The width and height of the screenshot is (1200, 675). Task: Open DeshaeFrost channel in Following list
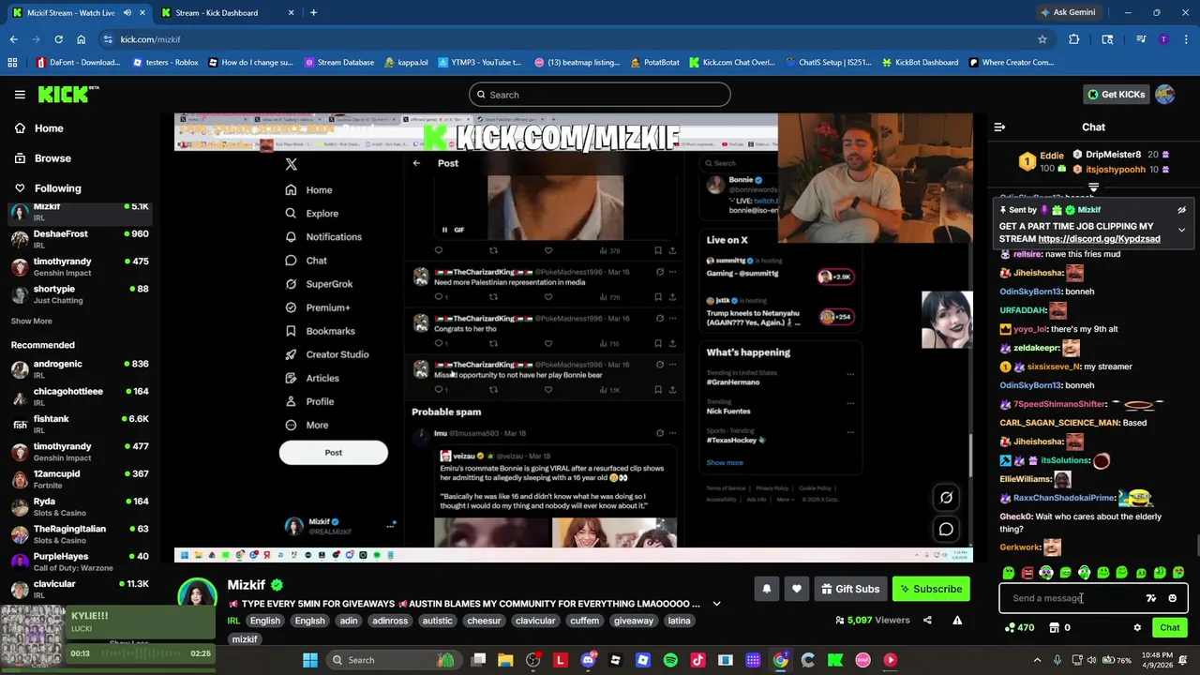[x=80, y=238]
